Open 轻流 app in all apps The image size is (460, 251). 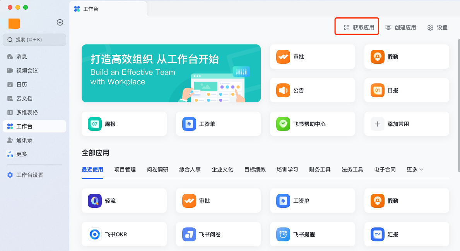click(x=124, y=201)
